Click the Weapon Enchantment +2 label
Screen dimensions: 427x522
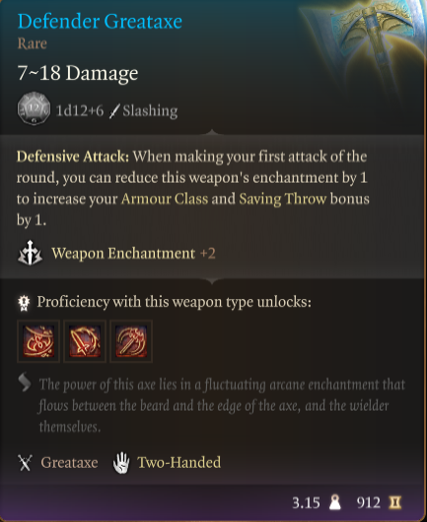[133, 254]
